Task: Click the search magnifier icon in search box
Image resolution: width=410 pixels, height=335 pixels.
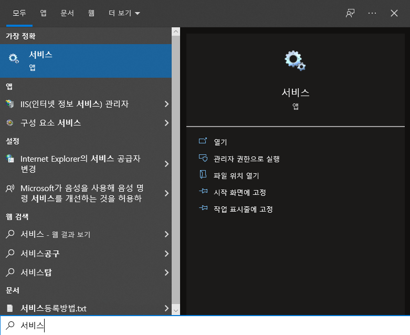Action: pyautogui.click(x=10, y=326)
